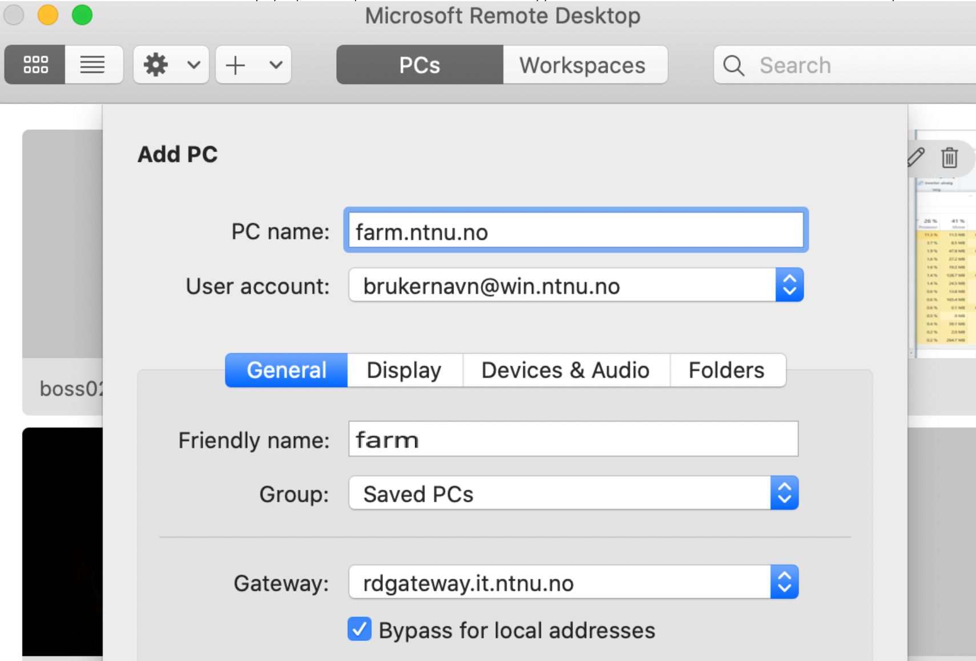
Task: Click the boss02 PC thumbnail
Action: pos(62,272)
